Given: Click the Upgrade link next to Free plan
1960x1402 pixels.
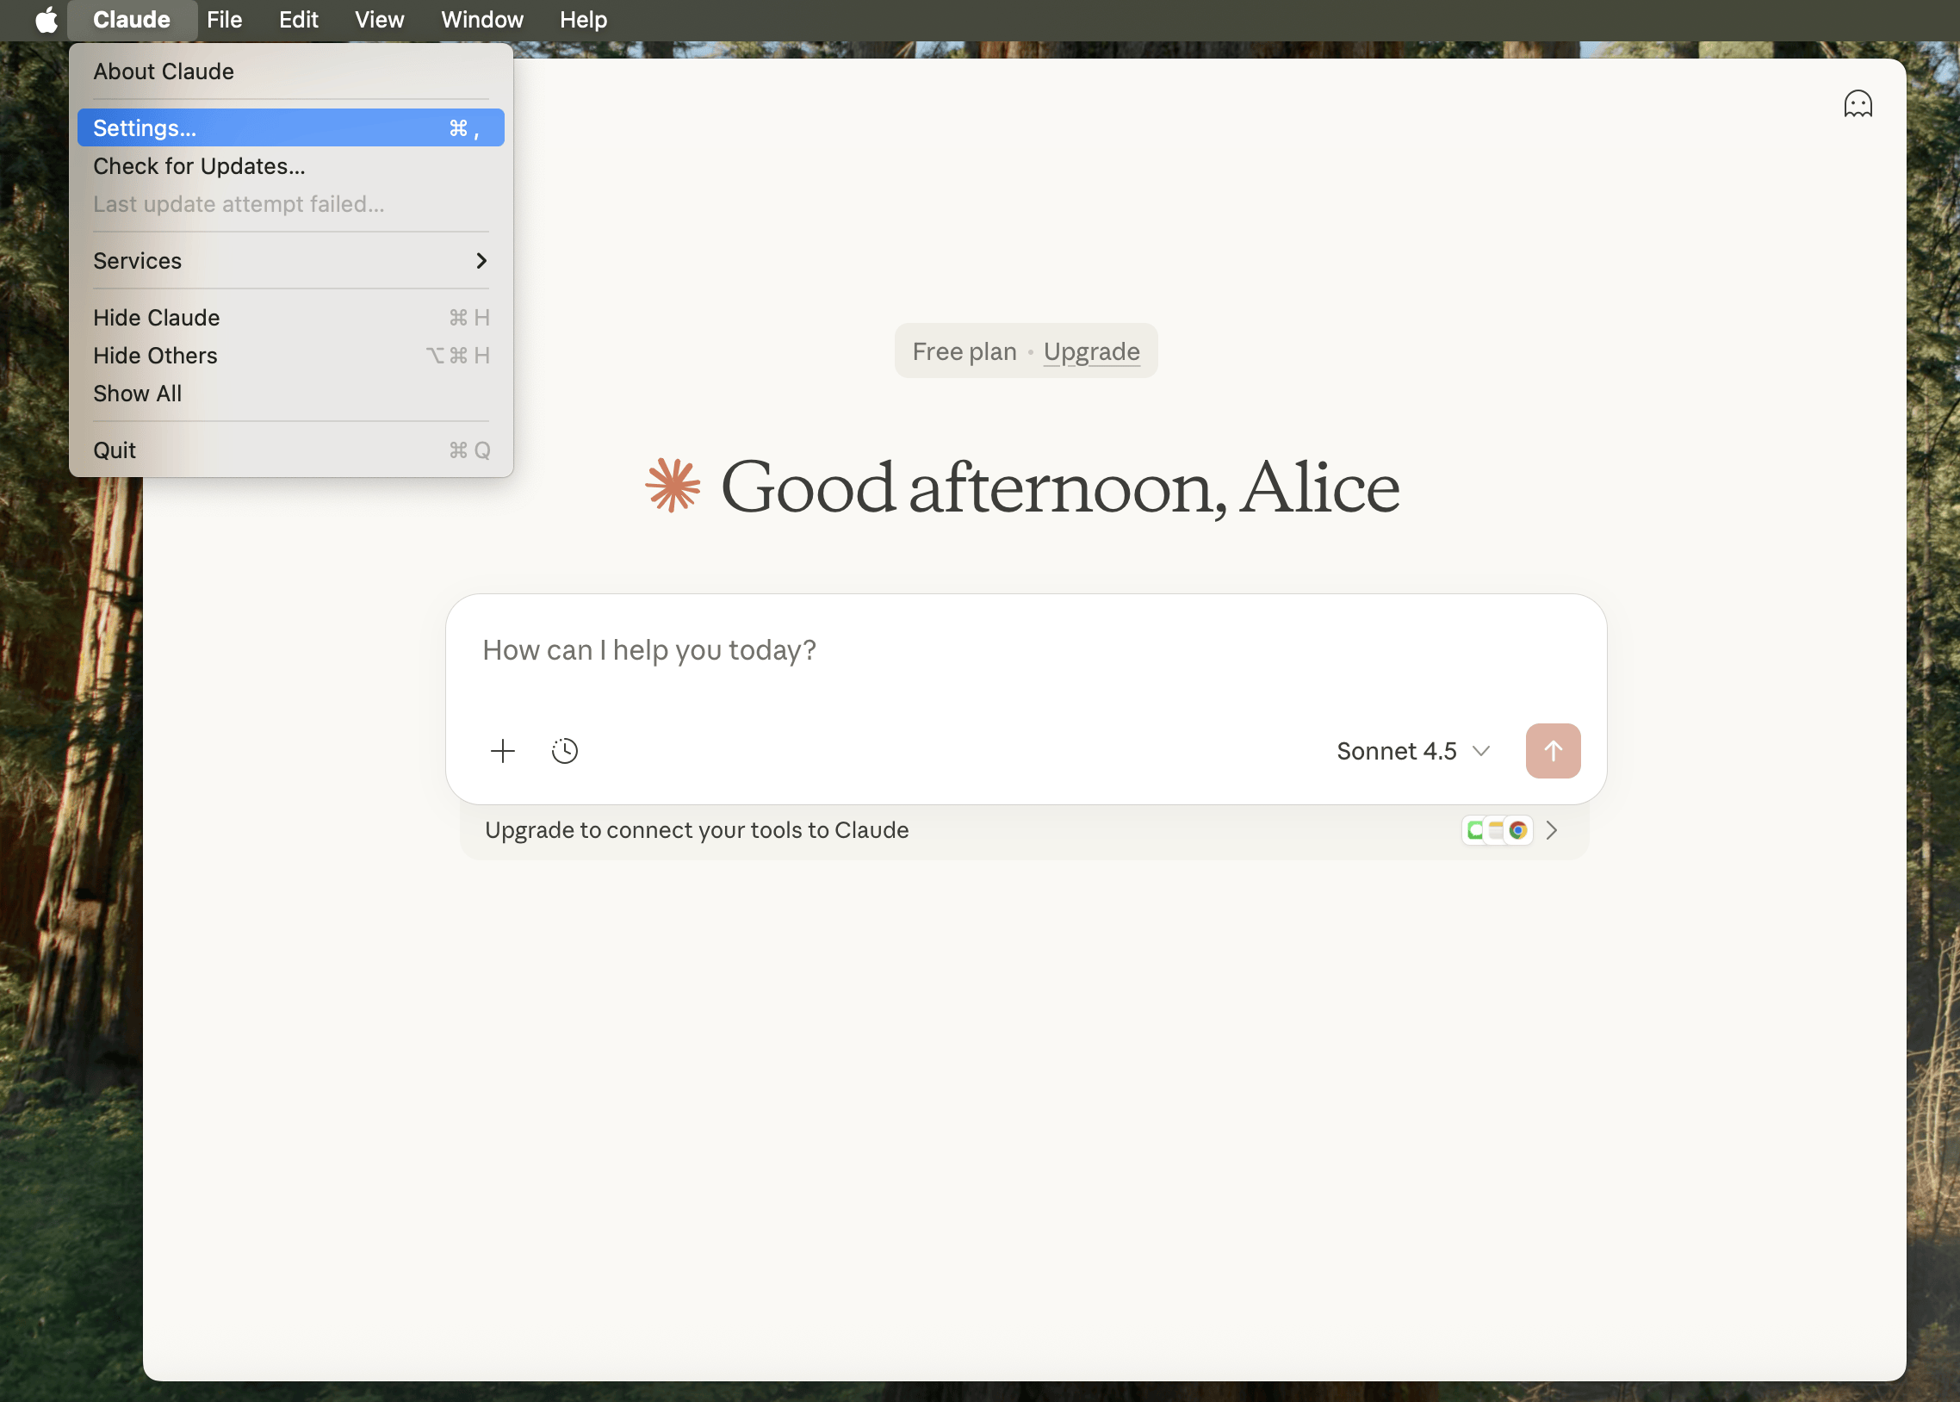Looking at the screenshot, I should 1090,350.
